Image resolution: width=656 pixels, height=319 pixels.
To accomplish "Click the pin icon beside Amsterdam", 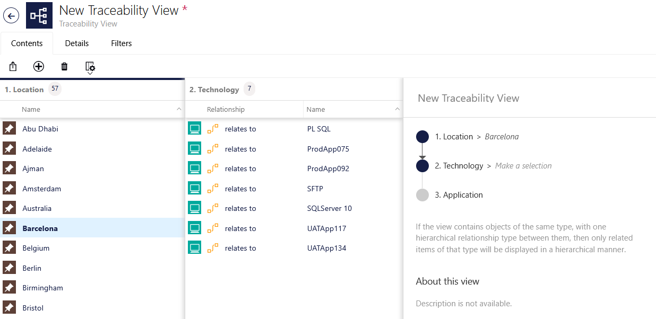I will click(x=9, y=189).
